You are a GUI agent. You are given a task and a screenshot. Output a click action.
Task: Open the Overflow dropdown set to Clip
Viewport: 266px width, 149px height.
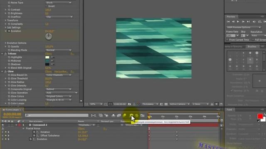pos(59,17)
